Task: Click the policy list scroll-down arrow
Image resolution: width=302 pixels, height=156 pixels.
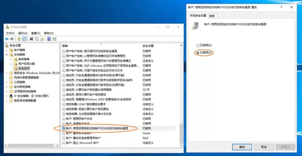Action: [181, 146]
